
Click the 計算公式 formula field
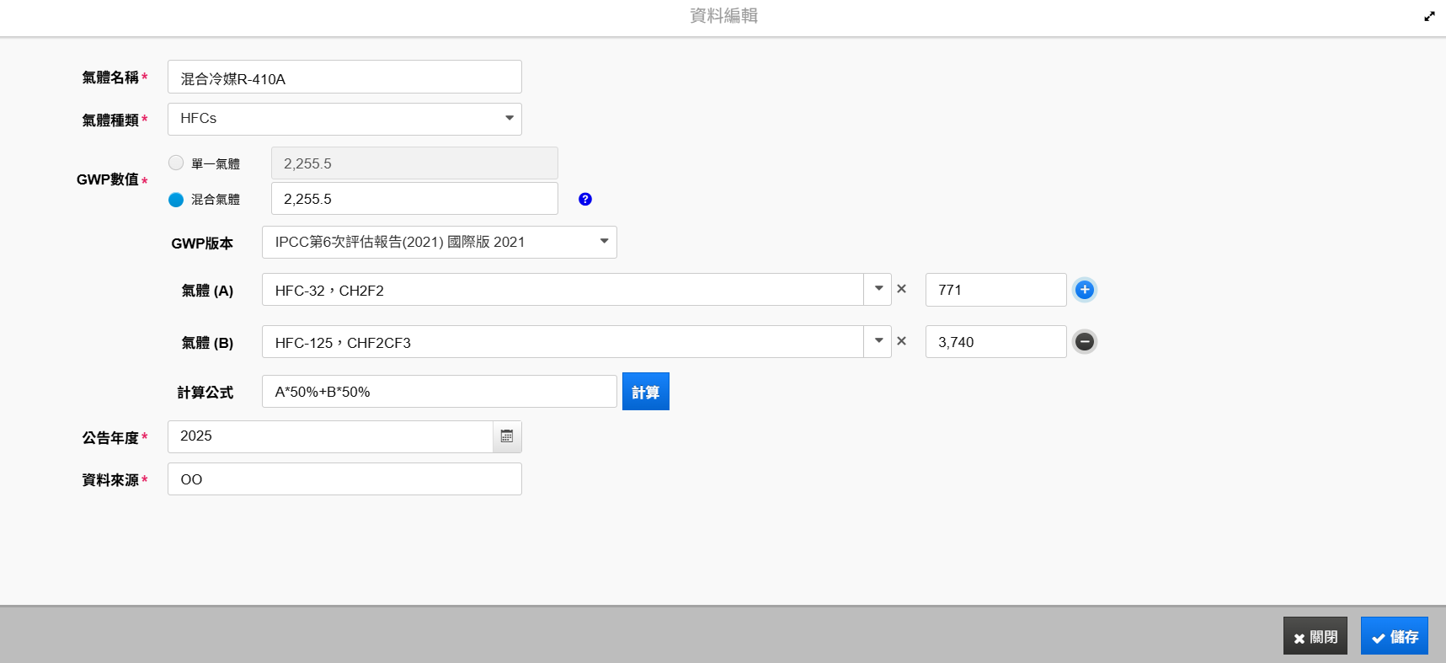pyautogui.click(x=440, y=392)
